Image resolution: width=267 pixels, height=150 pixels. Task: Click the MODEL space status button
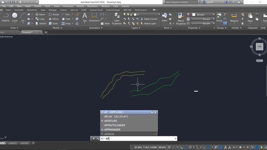tap(162, 147)
